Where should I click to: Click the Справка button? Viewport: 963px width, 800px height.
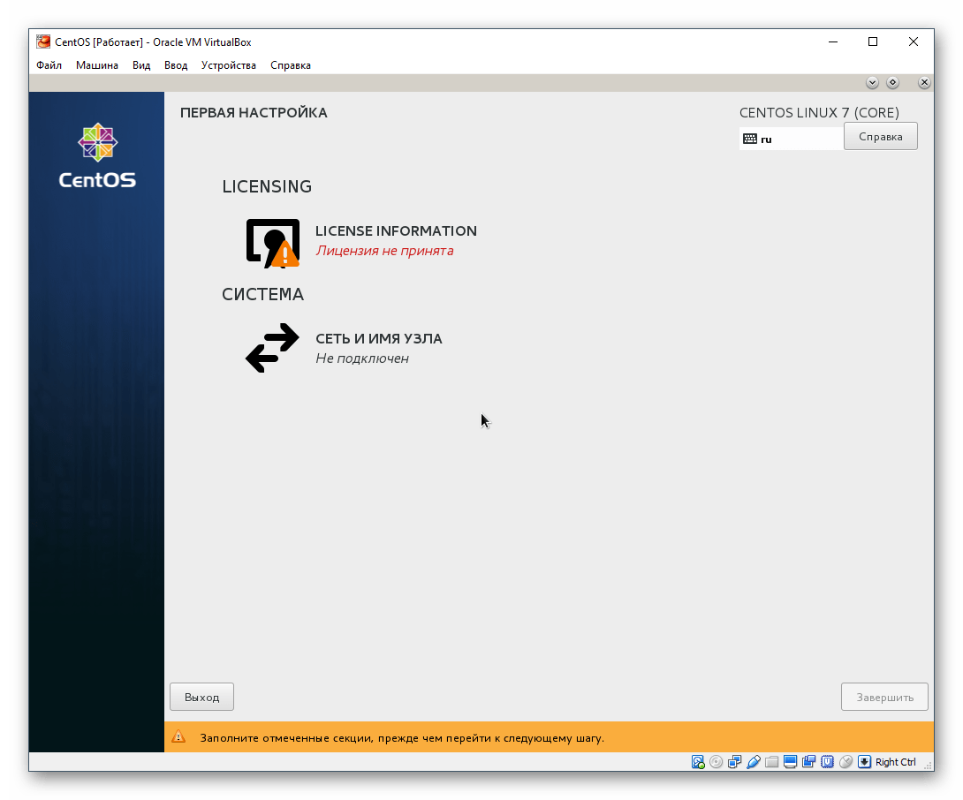[880, 135]
